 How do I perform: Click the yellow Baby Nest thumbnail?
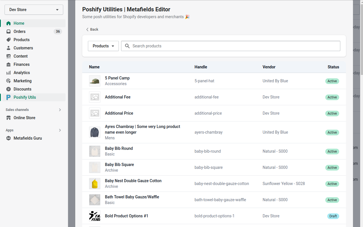95,184
